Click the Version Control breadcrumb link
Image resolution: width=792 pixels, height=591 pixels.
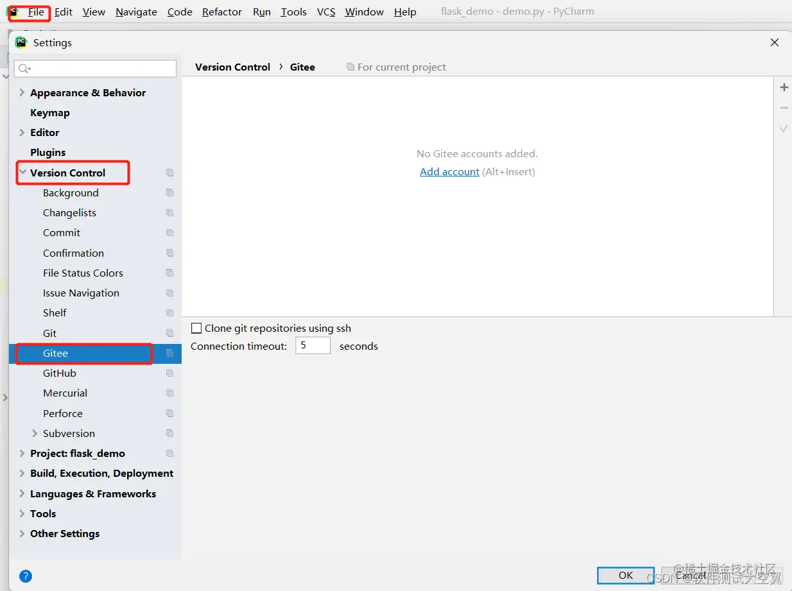(x=232, y=67)
